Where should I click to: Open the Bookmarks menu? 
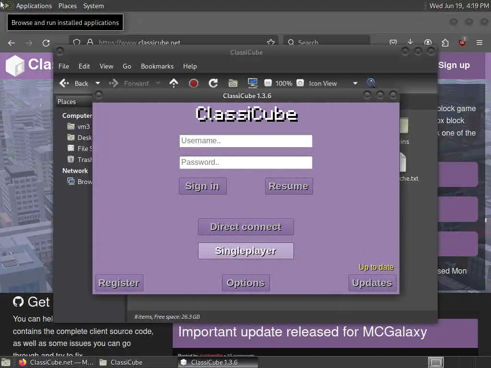pyautogui.click(x=157, y=66)
